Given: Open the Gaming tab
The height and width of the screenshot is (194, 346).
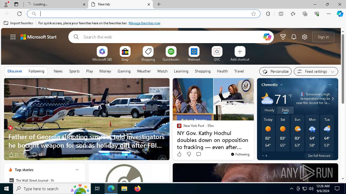Looking at the screenshot, I should (124, 71).
